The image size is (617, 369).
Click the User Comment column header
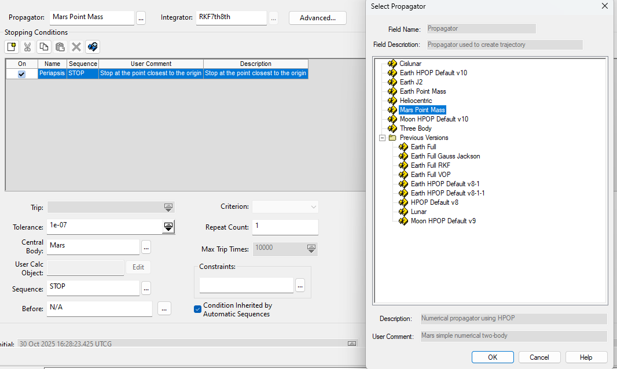pos(151,64)
